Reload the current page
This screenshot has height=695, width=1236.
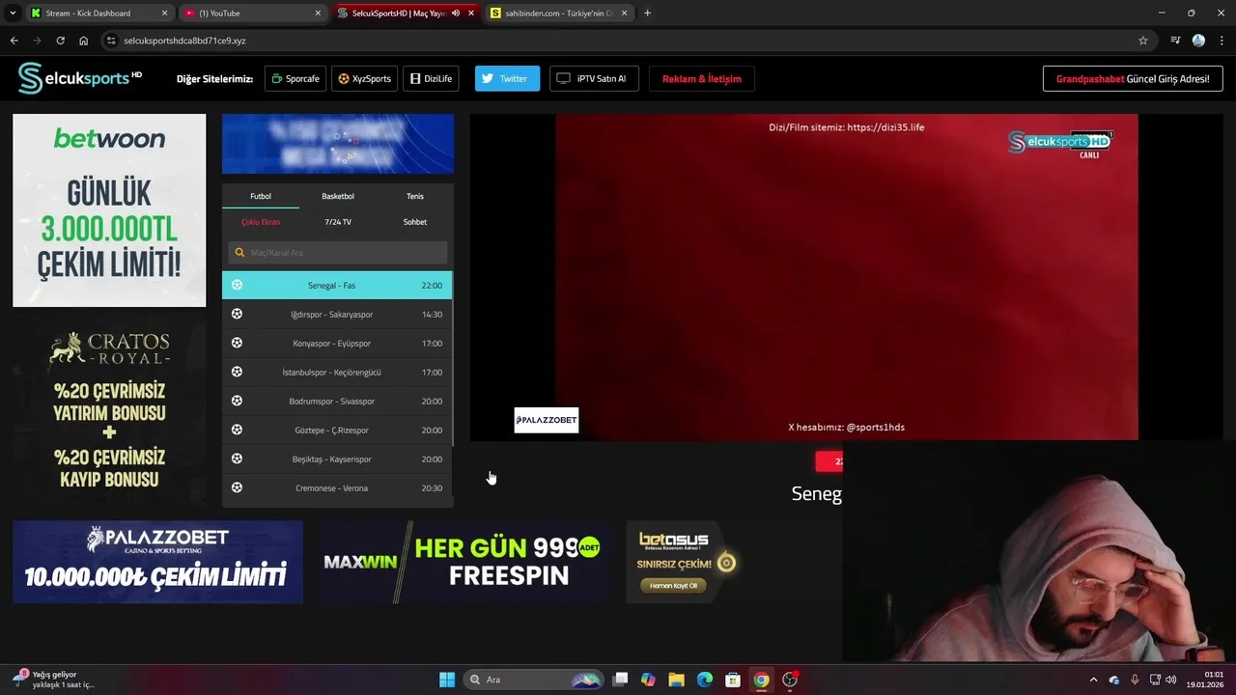tap(60, 41)
